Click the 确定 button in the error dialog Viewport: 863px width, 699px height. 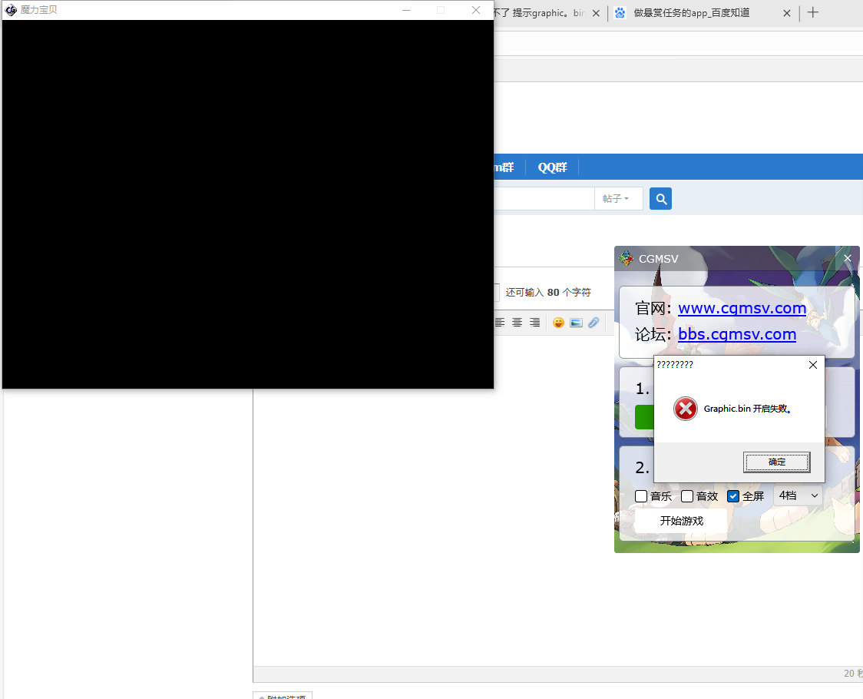776,462
